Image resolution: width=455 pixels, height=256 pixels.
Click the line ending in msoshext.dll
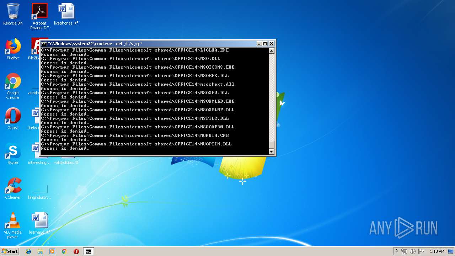pyautogui.click(x=138, y=84)
